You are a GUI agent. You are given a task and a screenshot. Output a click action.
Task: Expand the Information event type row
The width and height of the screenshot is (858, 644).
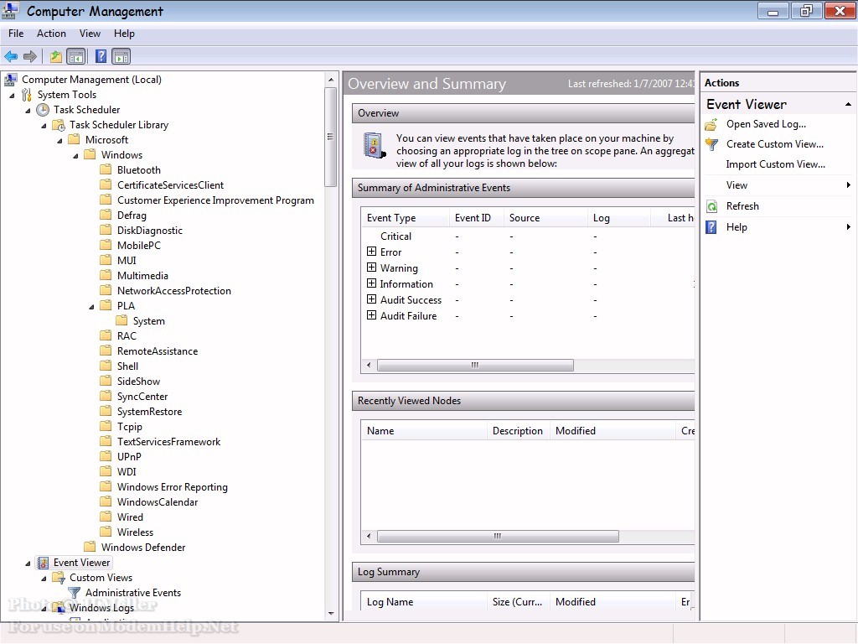(x=371, y=283)
